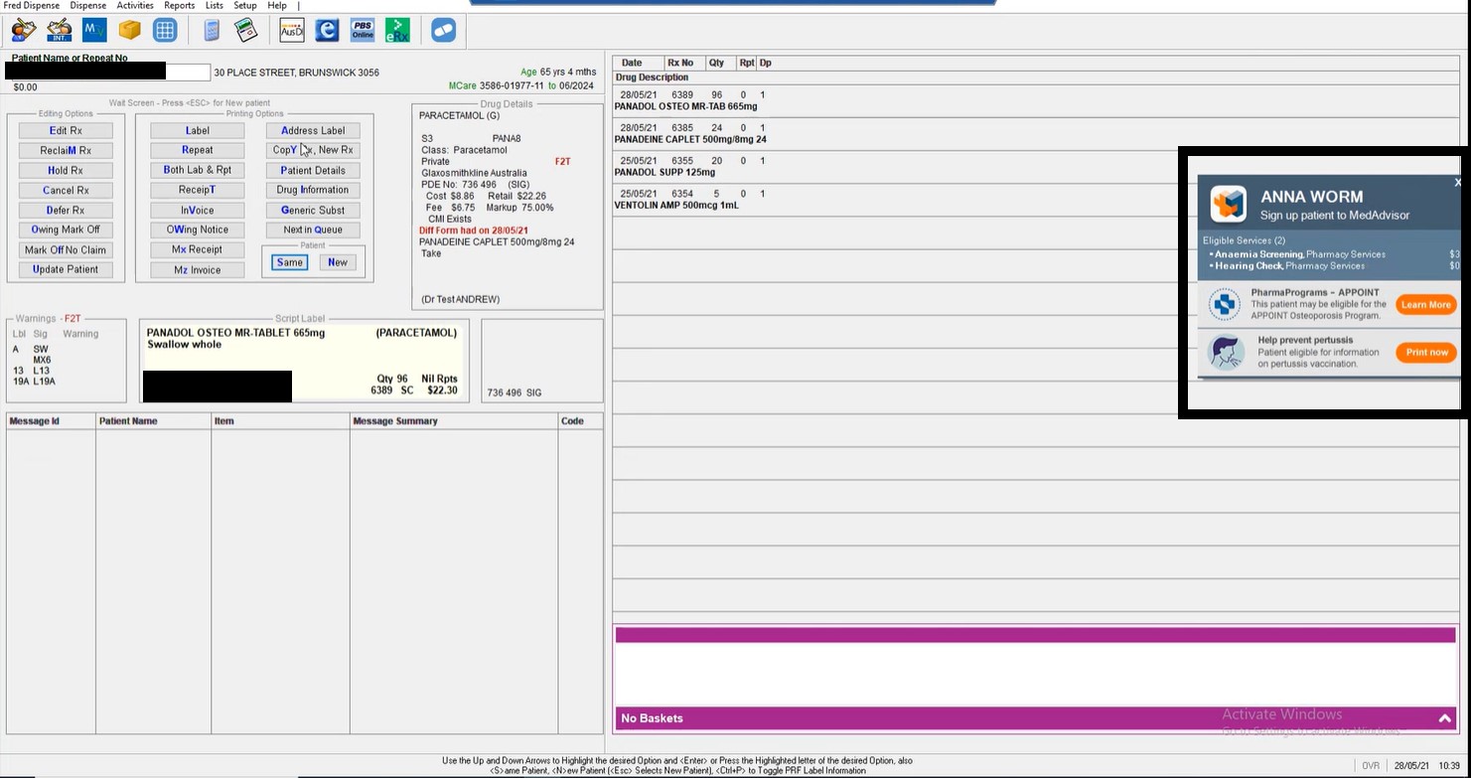Image resolution: width=1471 pixels, height=778 pixels.
Task: Click the Repeat printing button
Action: [x=198, y=150]
